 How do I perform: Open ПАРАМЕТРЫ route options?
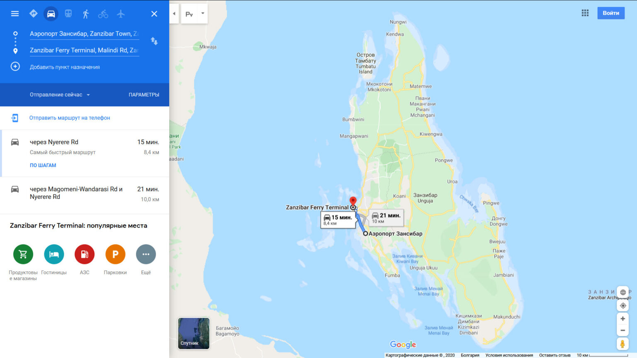click(144, 94)
